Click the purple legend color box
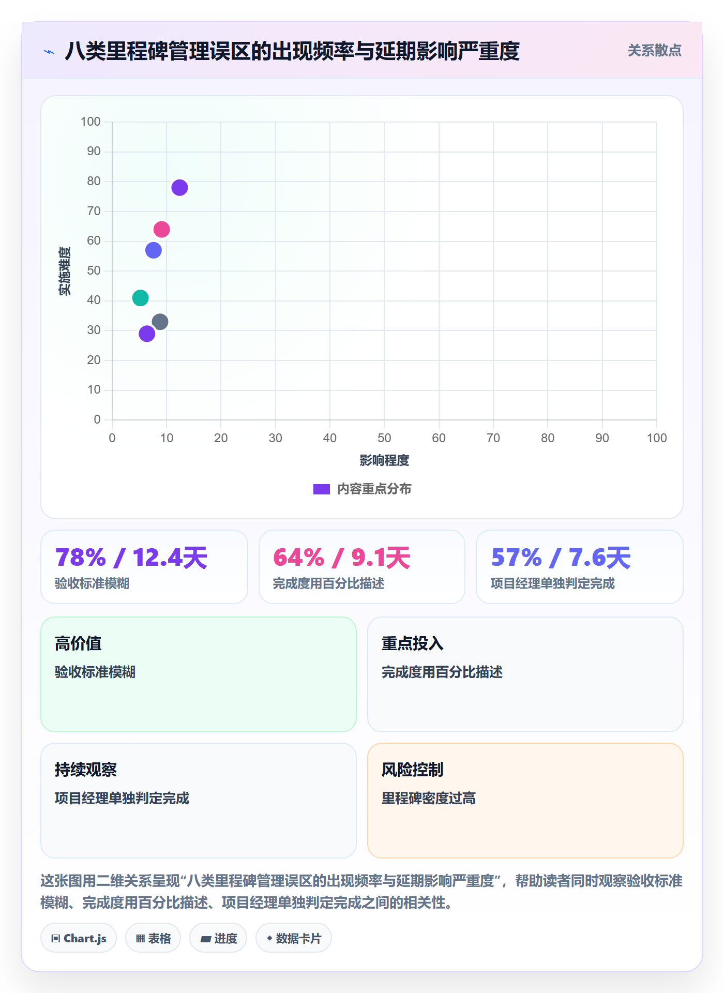Image resolution: width=724 pixels, height=993 pixels. [x=322, y=489]
